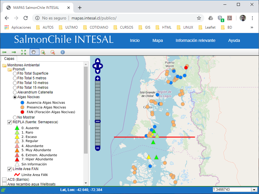Screen dimensions: 259x194
Task: Open the CURSOS bookmark folder
Action: [123, 27]
